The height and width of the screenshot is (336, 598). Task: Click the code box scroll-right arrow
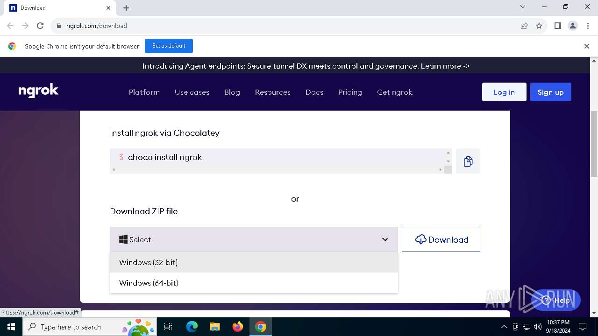point(440,170)
